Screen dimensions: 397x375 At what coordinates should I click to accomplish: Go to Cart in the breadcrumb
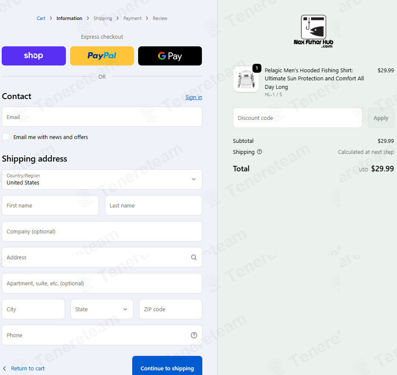(41, 18)
